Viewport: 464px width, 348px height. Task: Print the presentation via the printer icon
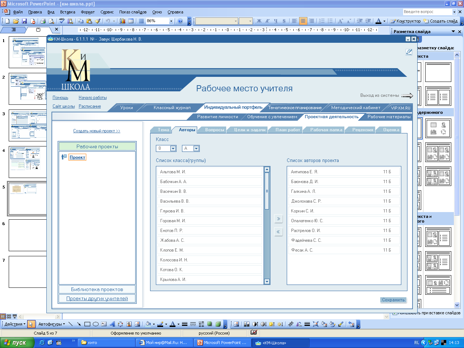click(x=43, y=21)
